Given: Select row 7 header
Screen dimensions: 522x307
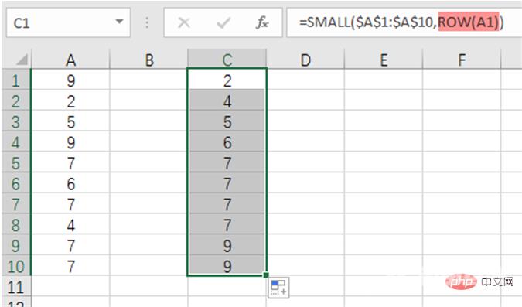Looking at the screenshot, I should (x=16, y=203).
